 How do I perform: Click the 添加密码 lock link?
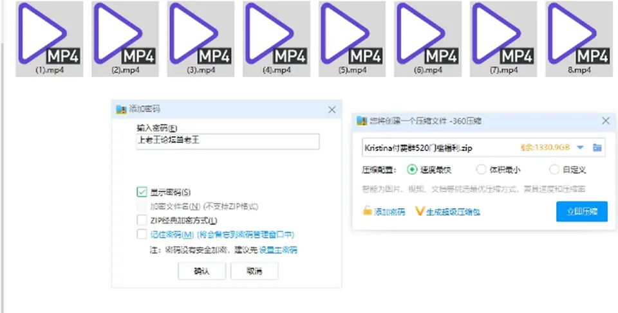[x=384, y=212]
